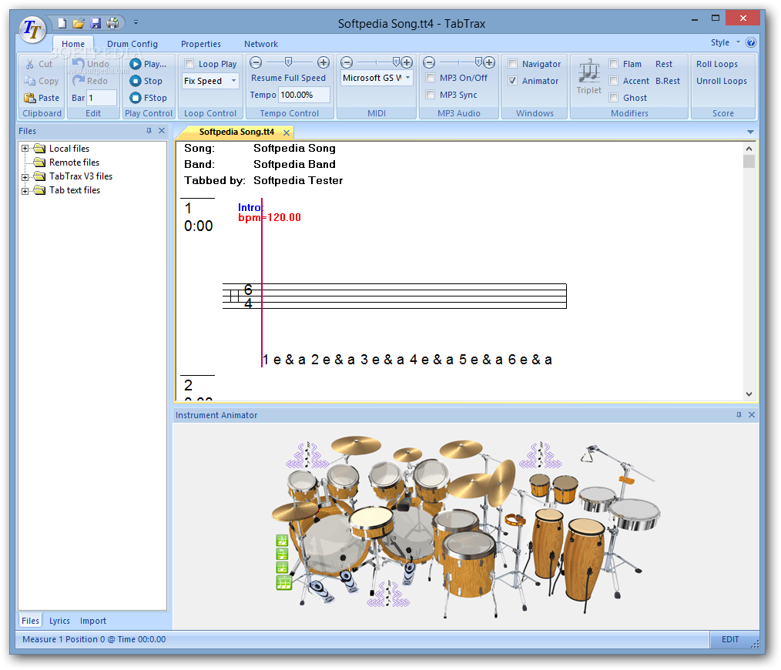This screenshot has height=670, width=781.
Task: Click the MIDI volume slider handle
Action: tap(395, 62)
